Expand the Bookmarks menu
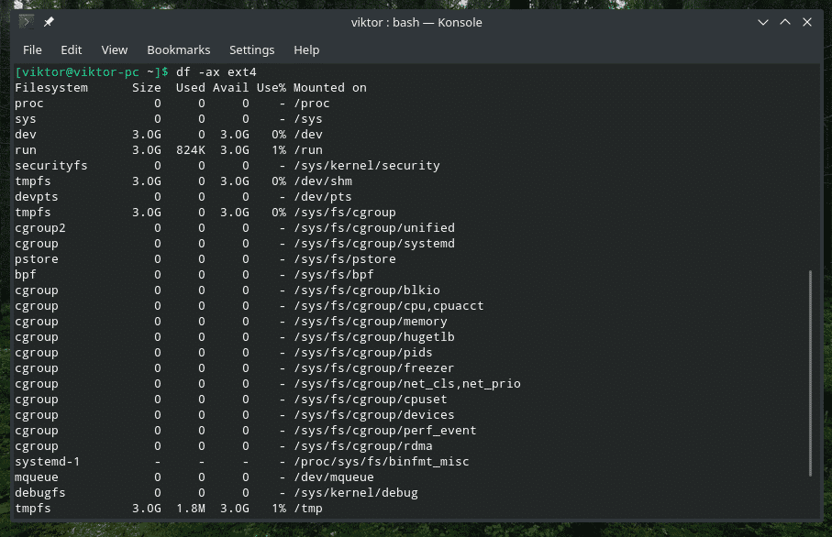Image resolution: width=832 pixels, height=537 pixels. click(x=179, y=49)
